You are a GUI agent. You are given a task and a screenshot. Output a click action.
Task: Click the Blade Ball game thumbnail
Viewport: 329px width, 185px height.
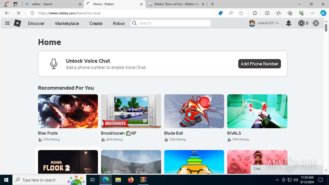194,111
